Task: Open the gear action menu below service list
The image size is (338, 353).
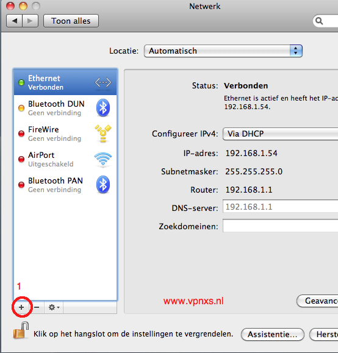Action: pos(54,307)
